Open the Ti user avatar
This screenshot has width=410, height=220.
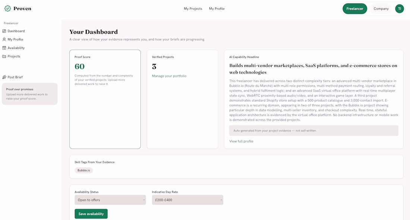click(399, 9)
